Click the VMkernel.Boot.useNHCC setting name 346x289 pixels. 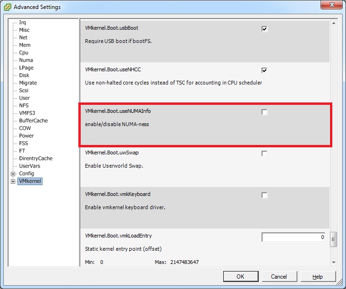click(x=113, y=69)
